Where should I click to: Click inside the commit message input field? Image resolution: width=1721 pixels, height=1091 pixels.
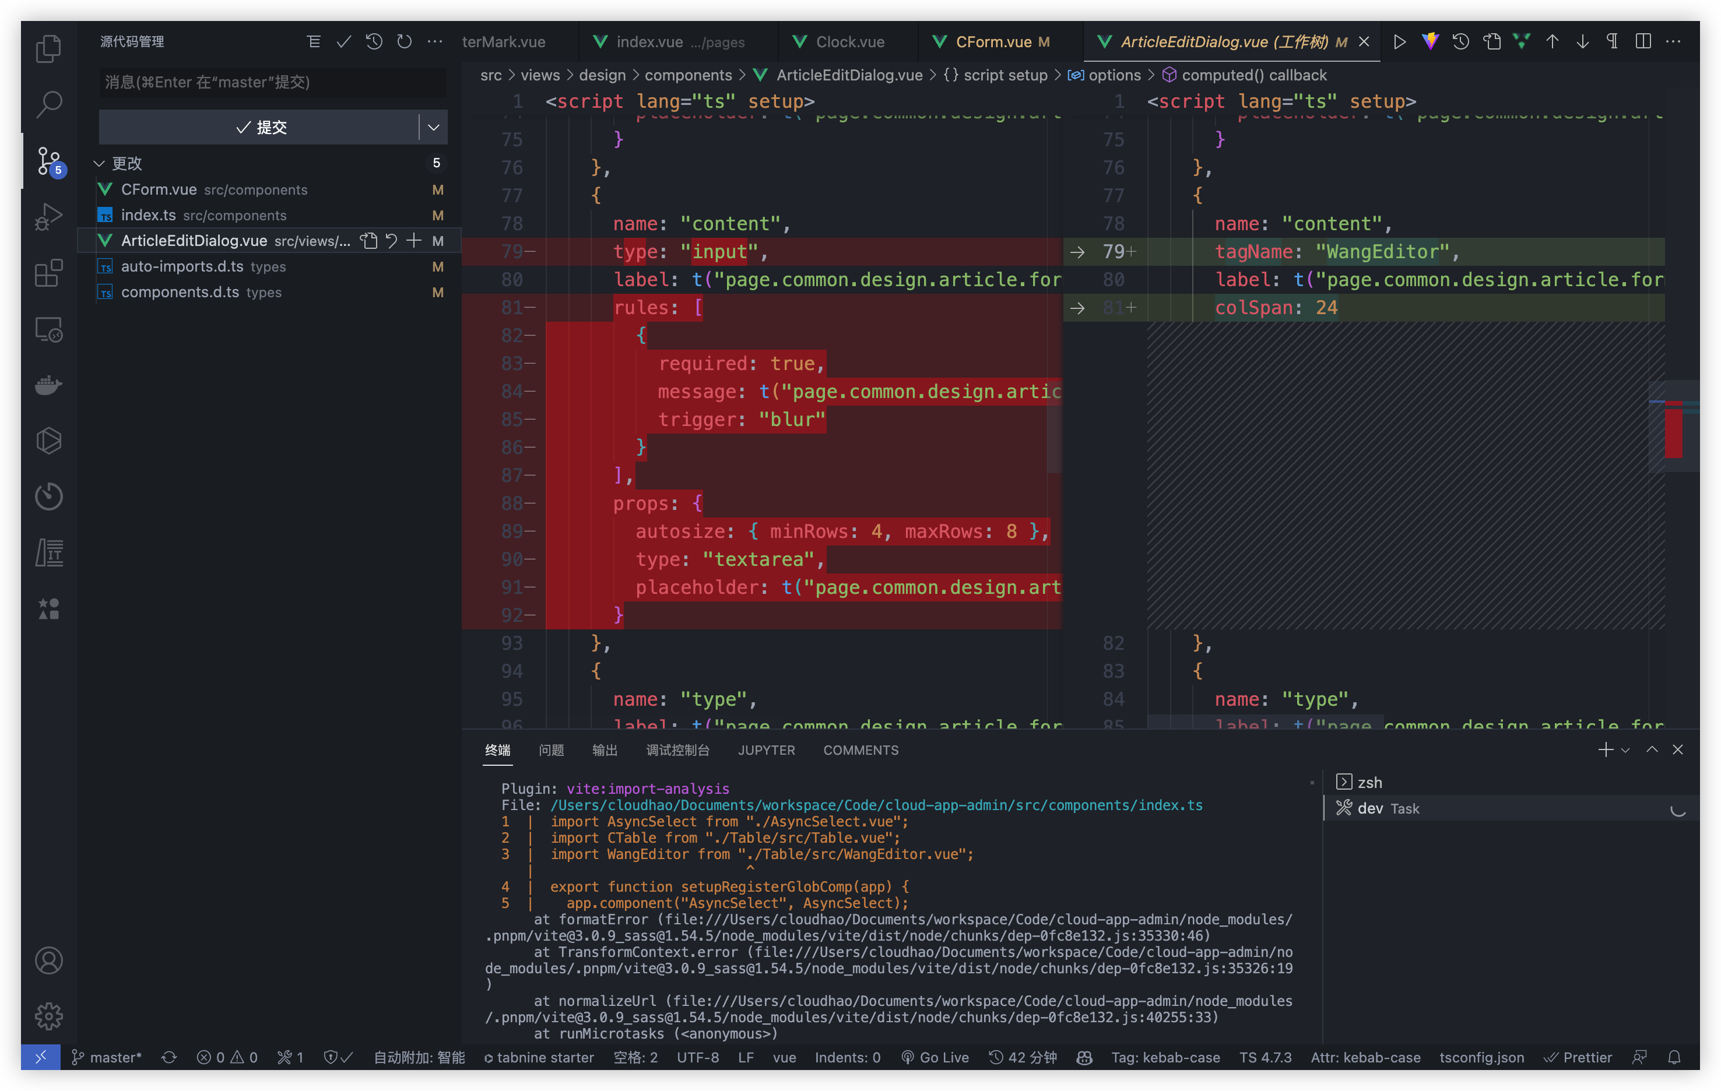coord(272,82)
